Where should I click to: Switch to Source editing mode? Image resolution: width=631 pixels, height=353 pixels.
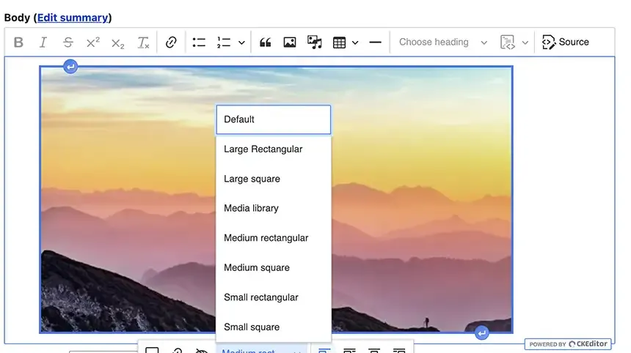pyautogui.click(x=566, y=42)
